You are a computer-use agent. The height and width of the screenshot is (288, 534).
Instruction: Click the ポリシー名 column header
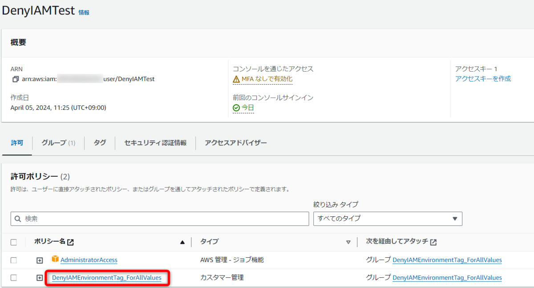(49, 242)
